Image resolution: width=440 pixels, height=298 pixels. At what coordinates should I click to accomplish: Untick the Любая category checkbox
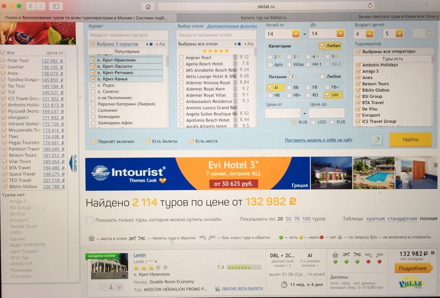[x=322, y=46]
